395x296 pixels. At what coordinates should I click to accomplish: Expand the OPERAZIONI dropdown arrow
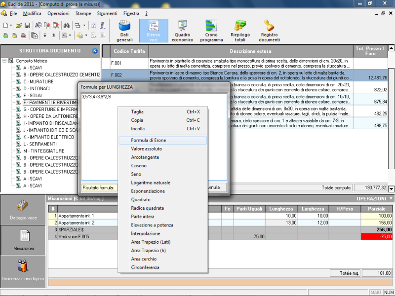tap(391, 198)
